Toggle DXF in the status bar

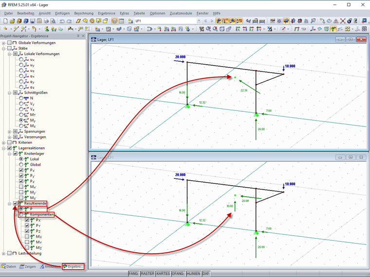click(x=206, y=274)
